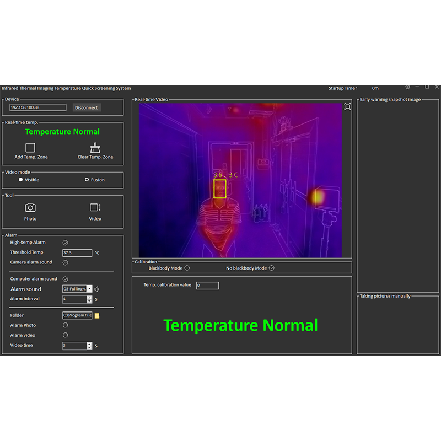This screenshot has height=441, width=441.
Task: Edit the Threshold Temp value 37.3
Action: tap(77, 252)
